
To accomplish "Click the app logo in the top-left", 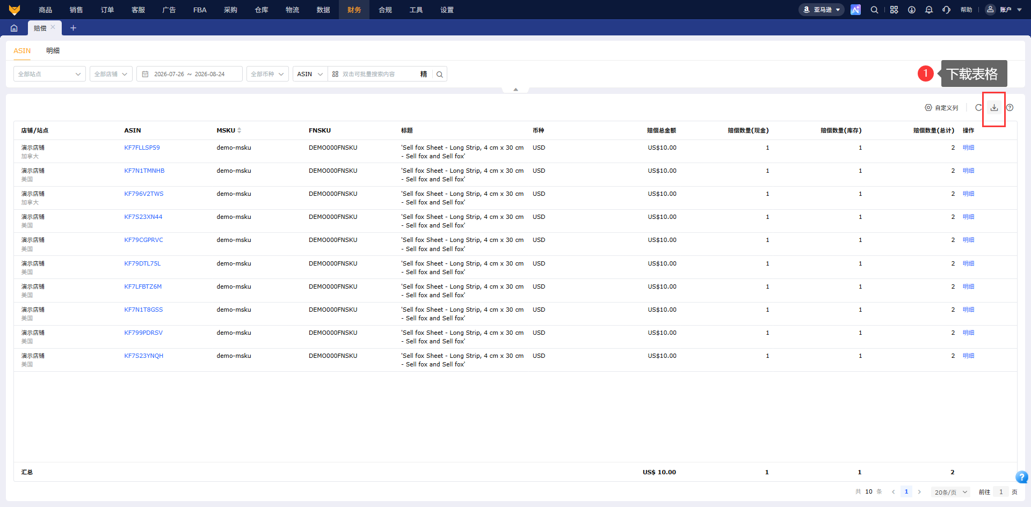I will pyautogui.click(x=14, y=10).
